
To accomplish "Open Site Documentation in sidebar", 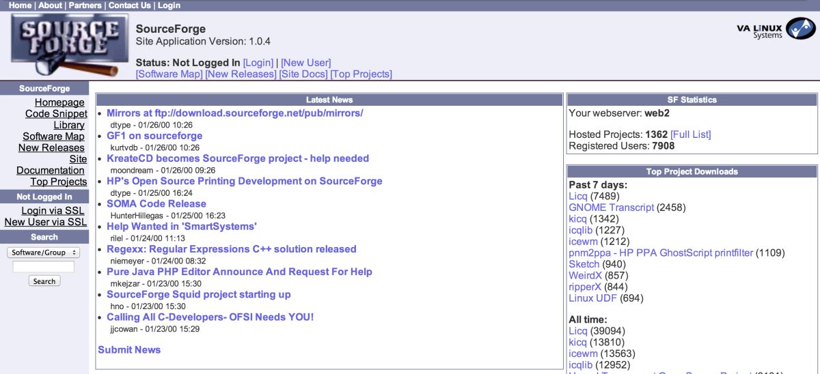I will tap(52, 165).
